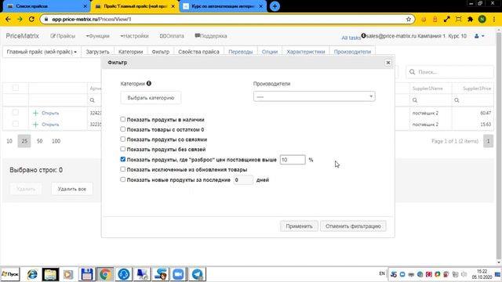
Task: Open Zoom from the taskbar
Action: 178,274
